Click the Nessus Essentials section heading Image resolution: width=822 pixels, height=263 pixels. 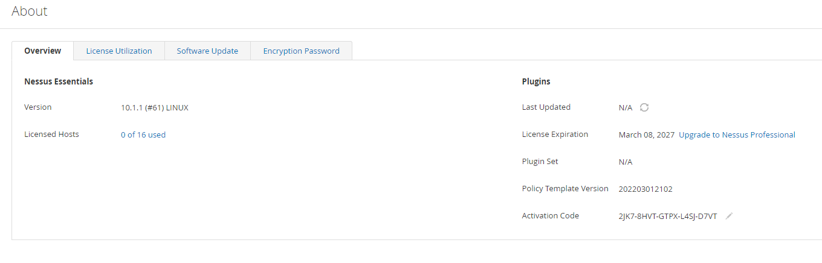[59, 81]
